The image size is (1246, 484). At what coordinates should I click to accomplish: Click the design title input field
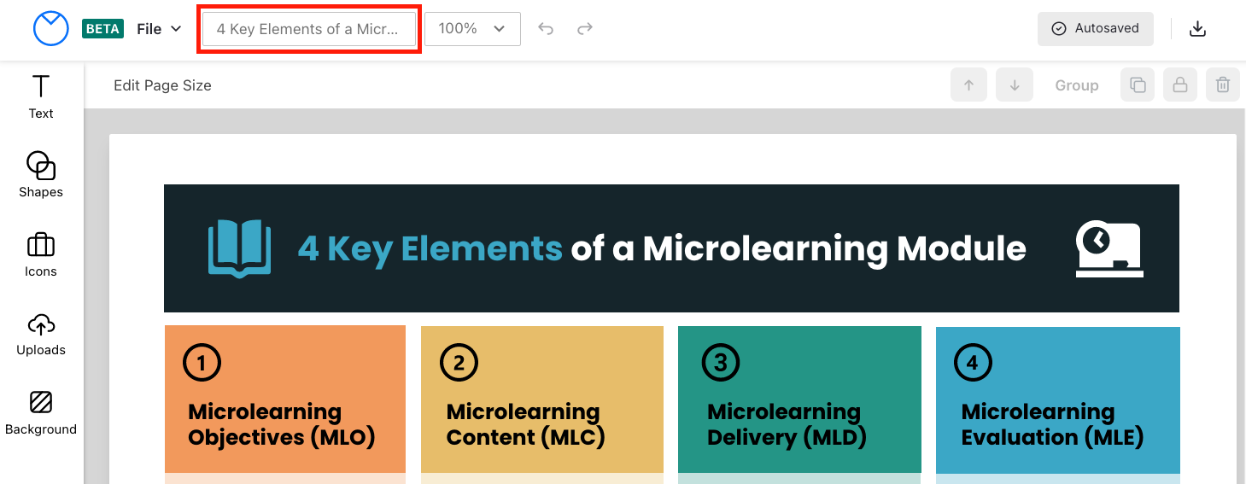[x=308, y=29]
